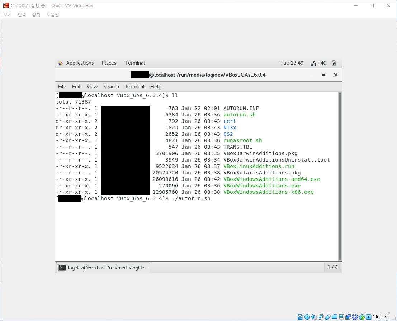Click the mouse integration icon in VirtualBox status bar
397x321 pixels.
[x=362, y=317]
